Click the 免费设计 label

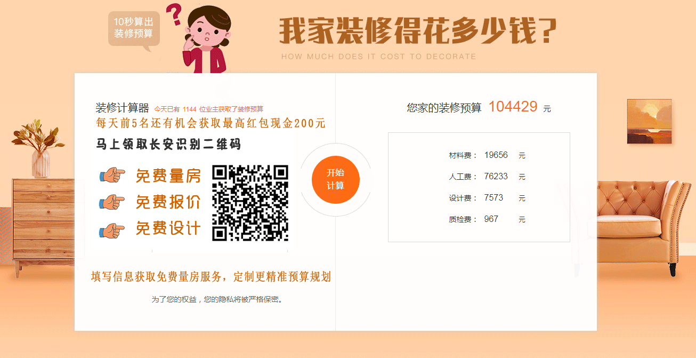pos(168,228)
